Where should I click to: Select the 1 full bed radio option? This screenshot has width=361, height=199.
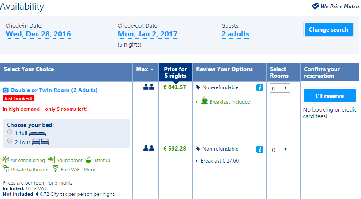(10, 132)
